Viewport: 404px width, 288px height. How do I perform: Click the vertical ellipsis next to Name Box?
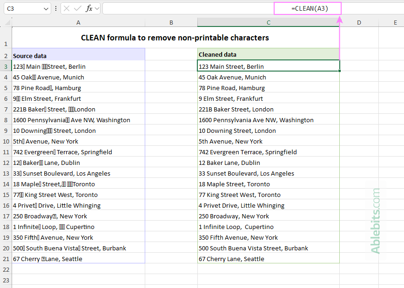coord(56,8)
